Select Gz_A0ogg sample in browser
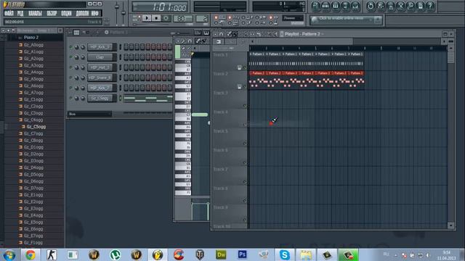Image resolution: width=465 pixels, height=261 pixels. tap(33, 45)
